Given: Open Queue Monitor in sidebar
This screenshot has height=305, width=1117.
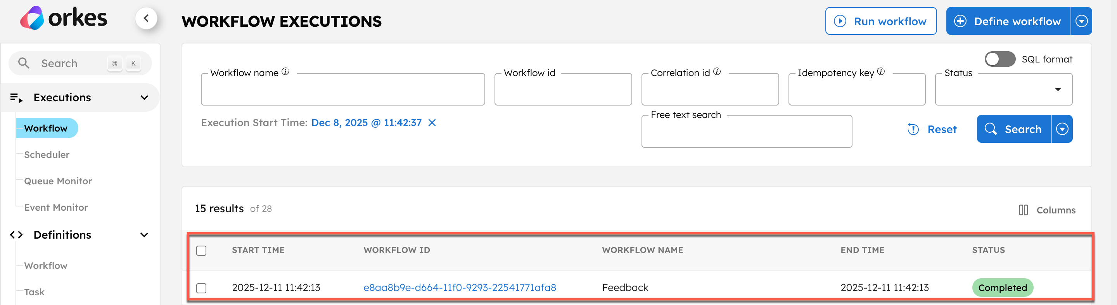Looking at the screenshot, I should coord(58,181).
